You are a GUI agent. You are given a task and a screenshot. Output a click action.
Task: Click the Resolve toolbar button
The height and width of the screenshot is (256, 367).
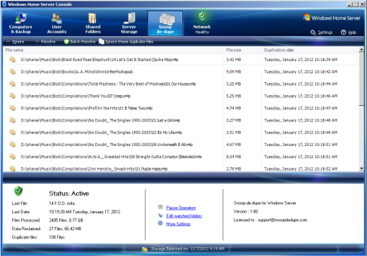45,41
